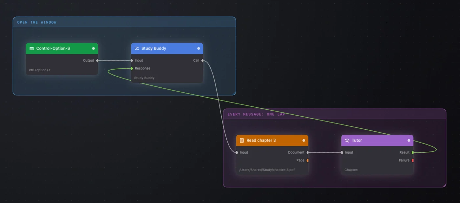Click the Input port of Tutor node
Screen dimensions: 460x203
point(342,152)
